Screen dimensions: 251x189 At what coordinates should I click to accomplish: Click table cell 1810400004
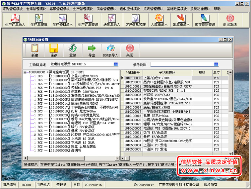point(133,99)
